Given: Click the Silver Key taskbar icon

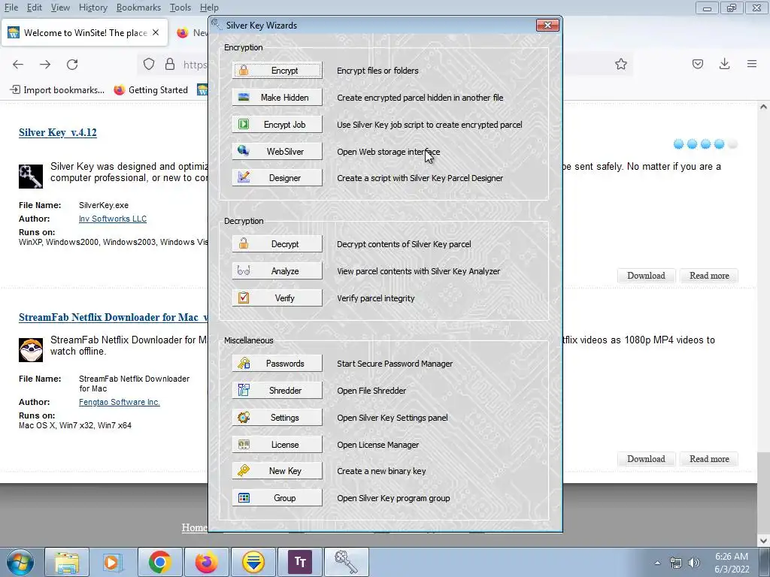Looking at the screenshot, I should tap(346, 562).
